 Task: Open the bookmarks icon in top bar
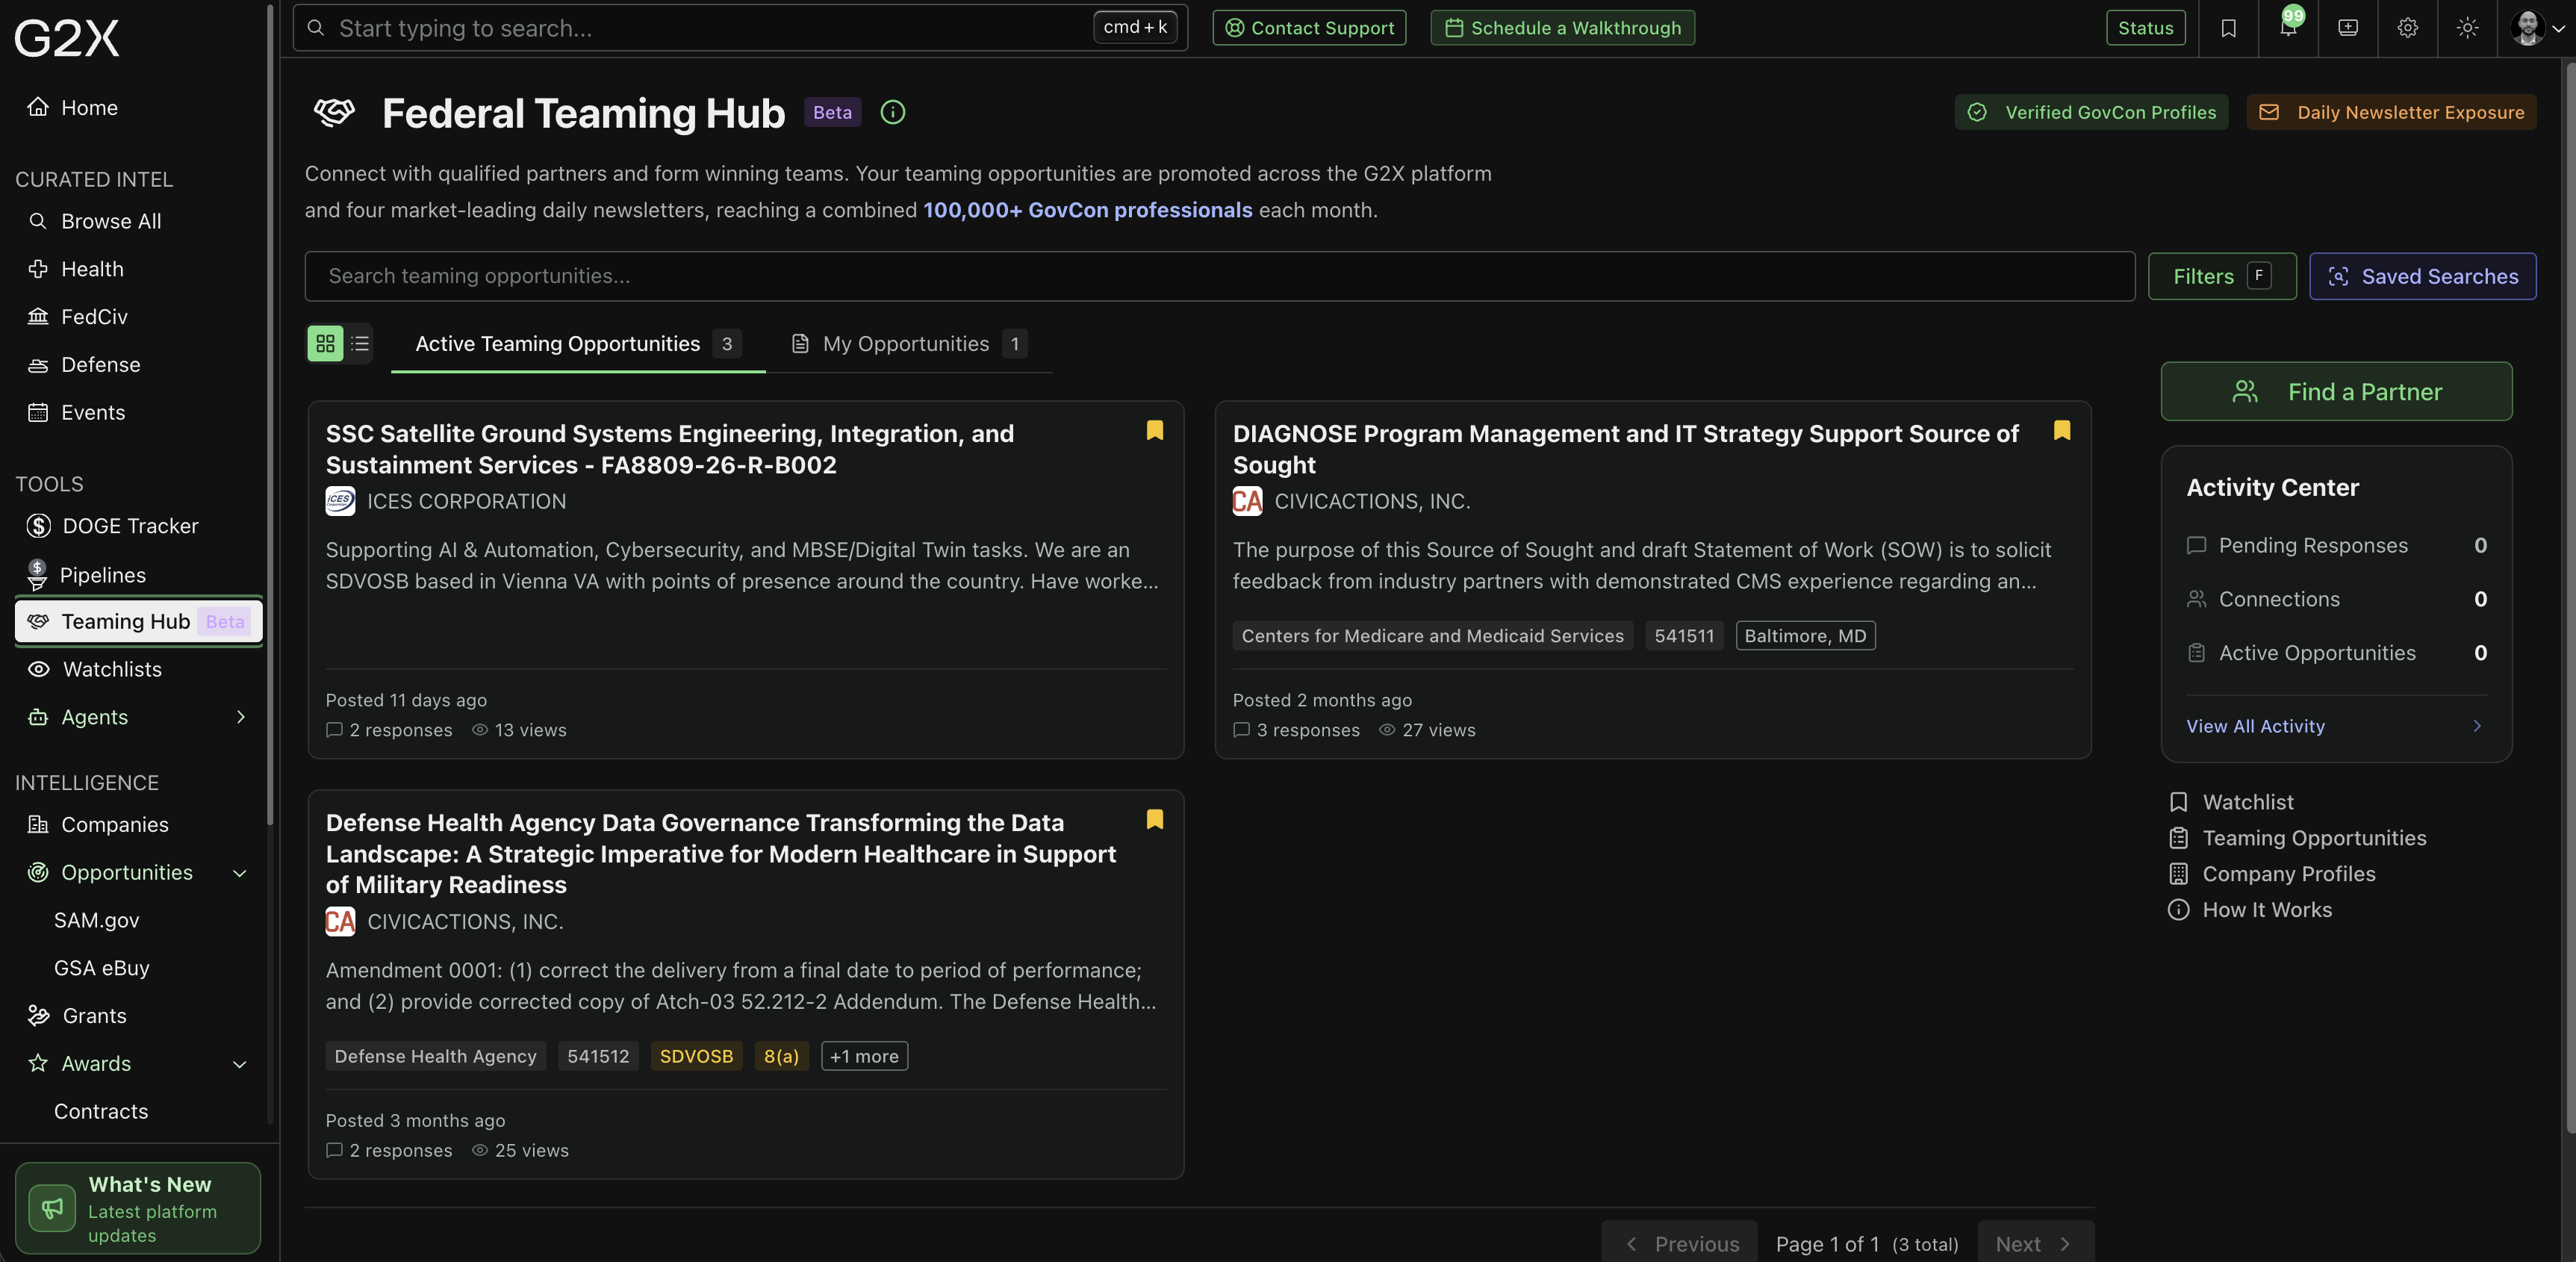(2228, 28)
